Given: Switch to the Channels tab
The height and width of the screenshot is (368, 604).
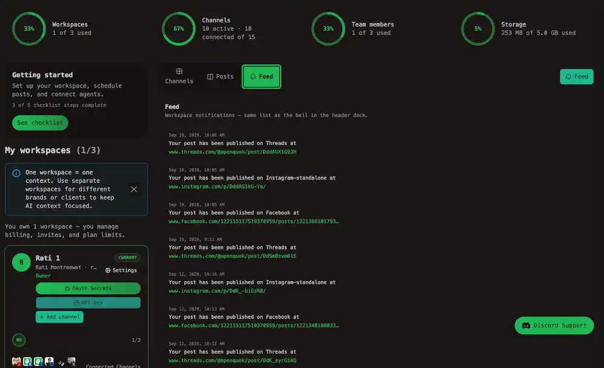Looking at the screenshot, I should [x=179, y=76].
